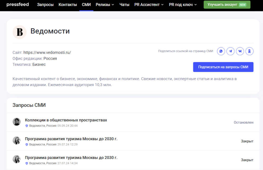Click the Запросы СМИ section heading
This screenshot has height=170, width=263.
click(x=29, y=105)
